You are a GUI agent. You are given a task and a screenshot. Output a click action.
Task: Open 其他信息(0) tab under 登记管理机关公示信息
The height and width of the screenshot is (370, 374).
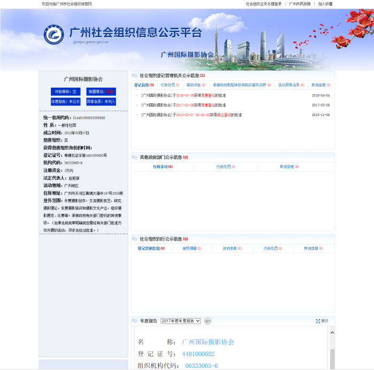[x=321, y=85]
